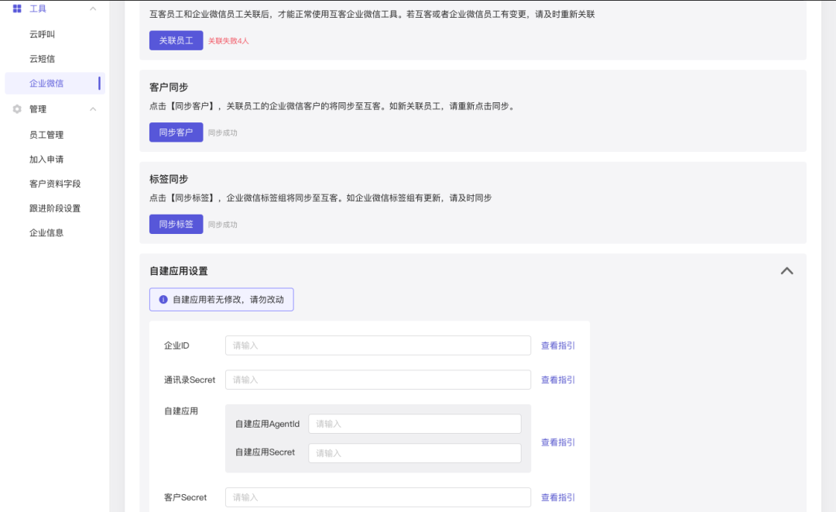Open 加入申请 menu item
Screen dimensions: 836x512
[46, 160]
